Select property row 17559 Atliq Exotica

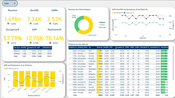click(x=118, y=59)
